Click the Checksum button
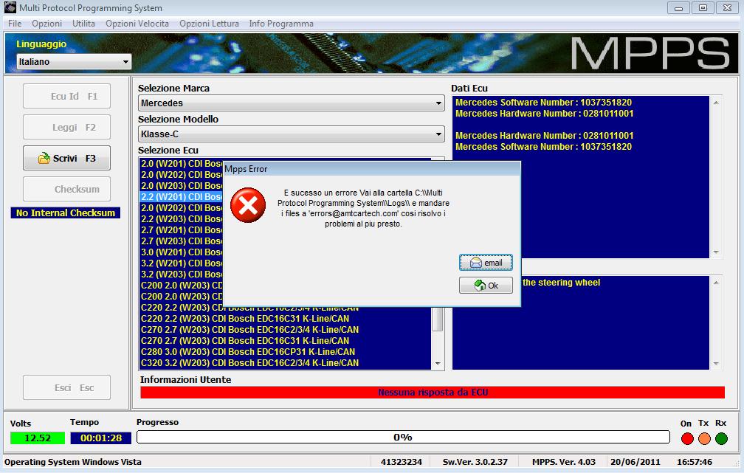 pyautogui.click(x=67, y=189)
